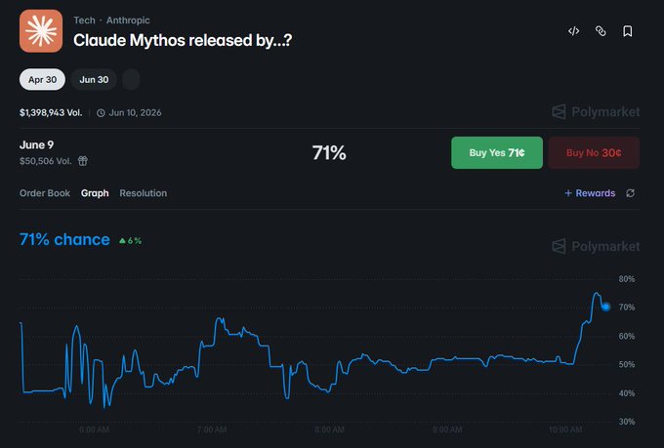This screenshot has width=664, height=448.
Task: Click the 60% axis label
Action: click(627, 336)
